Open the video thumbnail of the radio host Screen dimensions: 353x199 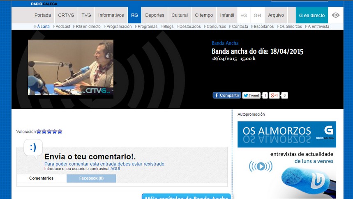coord(71,67)
